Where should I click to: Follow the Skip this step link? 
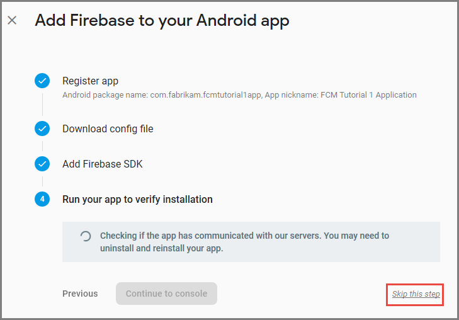click(416, 294)
